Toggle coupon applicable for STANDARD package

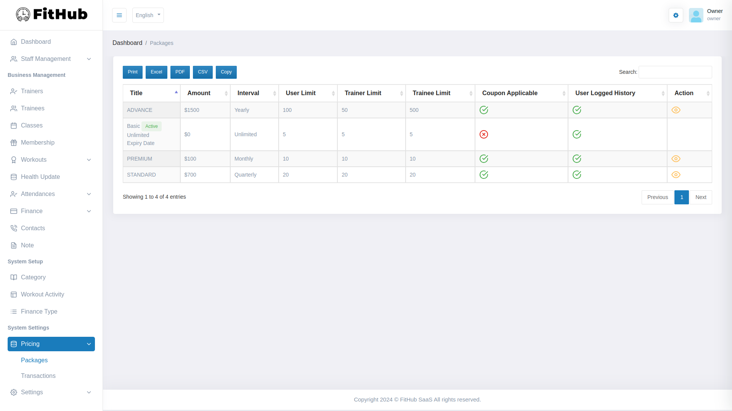[484, 175]
